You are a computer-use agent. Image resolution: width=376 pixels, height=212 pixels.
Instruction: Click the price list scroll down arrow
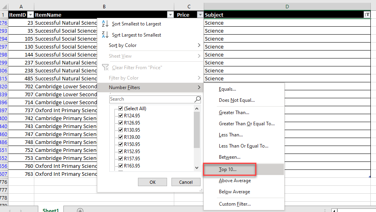tap(197, 168)
